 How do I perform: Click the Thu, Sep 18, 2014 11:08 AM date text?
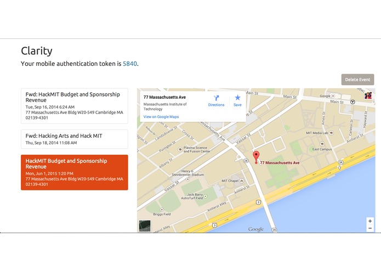(52, 143)
